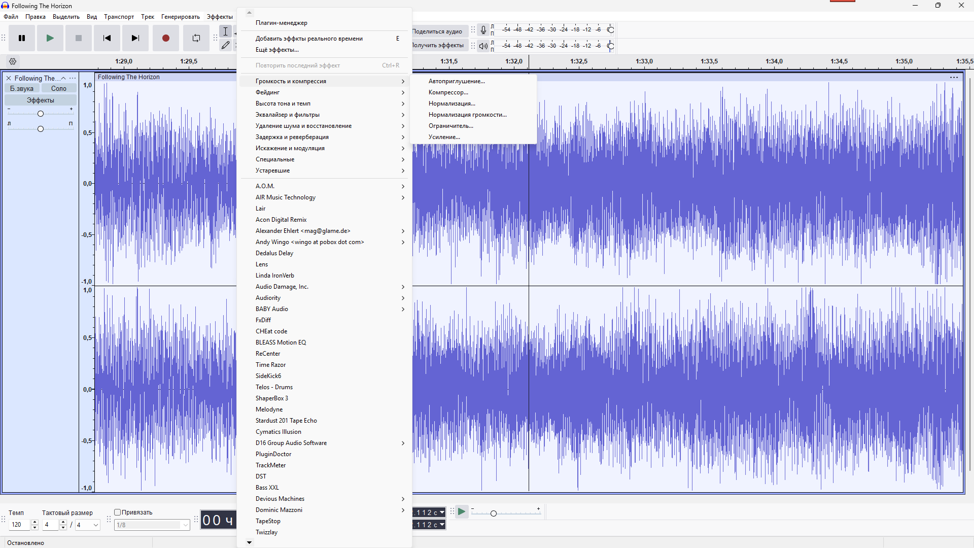Screen dimensions: 974x548
Task: Adjust the track gain slider
Action: coord(41,114)
